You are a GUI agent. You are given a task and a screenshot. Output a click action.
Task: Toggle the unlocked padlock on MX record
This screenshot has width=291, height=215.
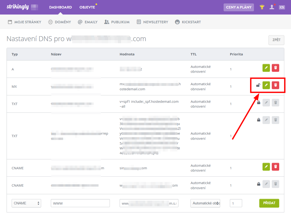click(x=258, y=85)
